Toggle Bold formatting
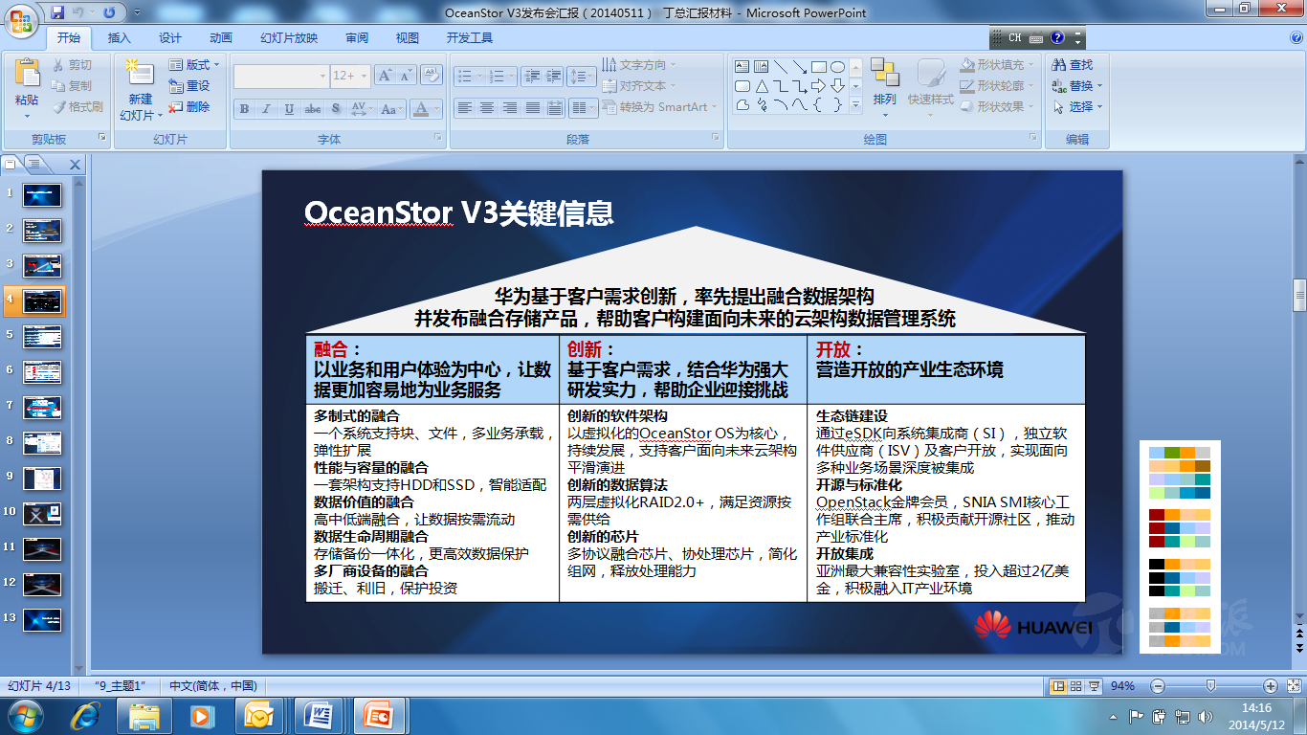Viewport: 1307px width, 735px height. pyautogui.click(x=244, y=109)
